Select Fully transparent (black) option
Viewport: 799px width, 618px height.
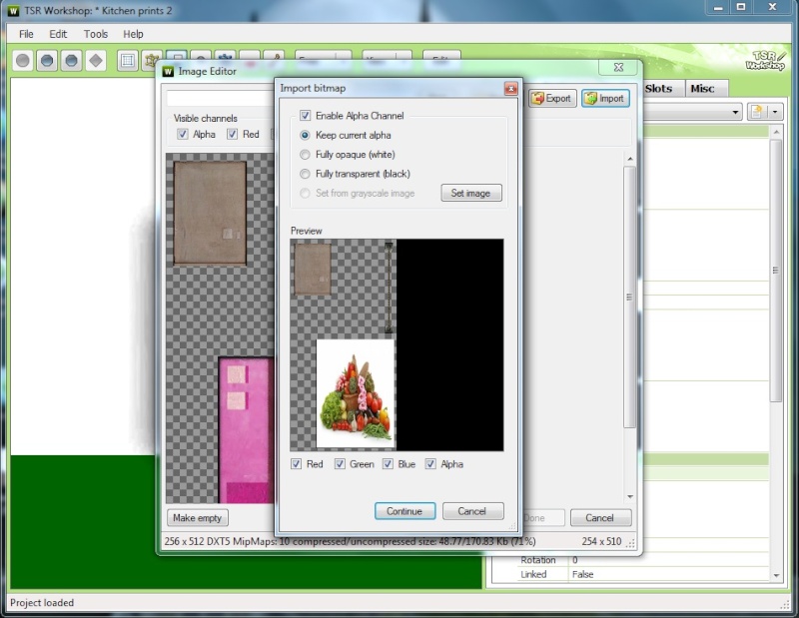[x=305, y=174]
